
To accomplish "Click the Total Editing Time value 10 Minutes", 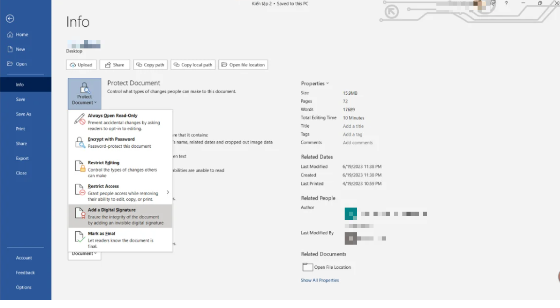I will point(353,118).
